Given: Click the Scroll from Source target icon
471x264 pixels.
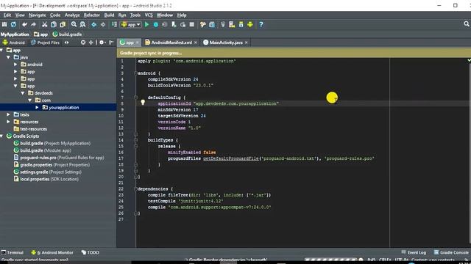Looking at the screenshot, I should [83, 43].
